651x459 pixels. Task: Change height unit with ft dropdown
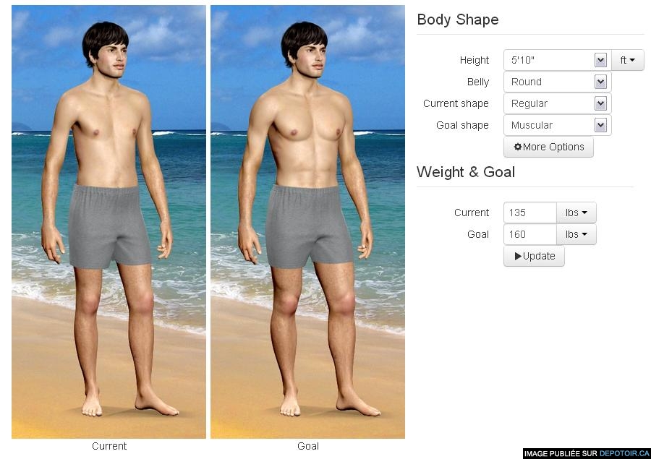[627, 60]
